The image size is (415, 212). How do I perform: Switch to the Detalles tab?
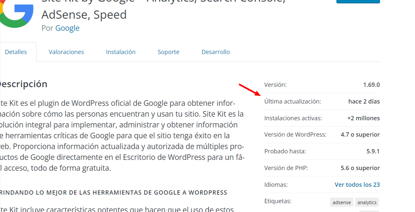click(x=16, y=52)
